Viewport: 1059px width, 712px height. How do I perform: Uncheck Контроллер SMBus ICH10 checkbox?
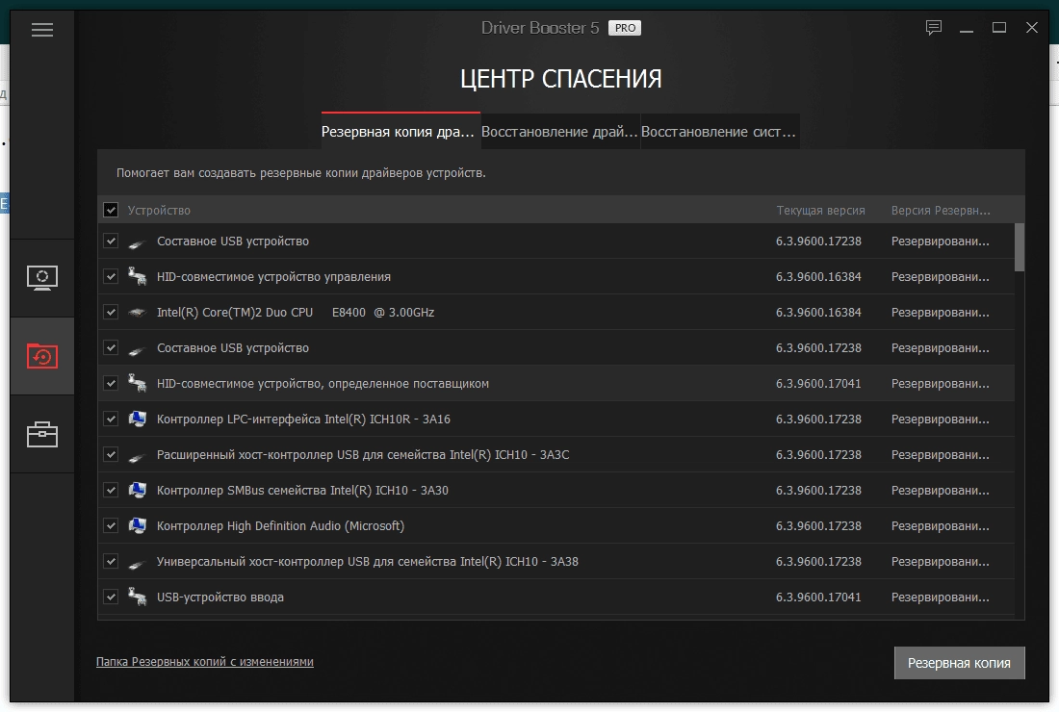click(111, 490)
